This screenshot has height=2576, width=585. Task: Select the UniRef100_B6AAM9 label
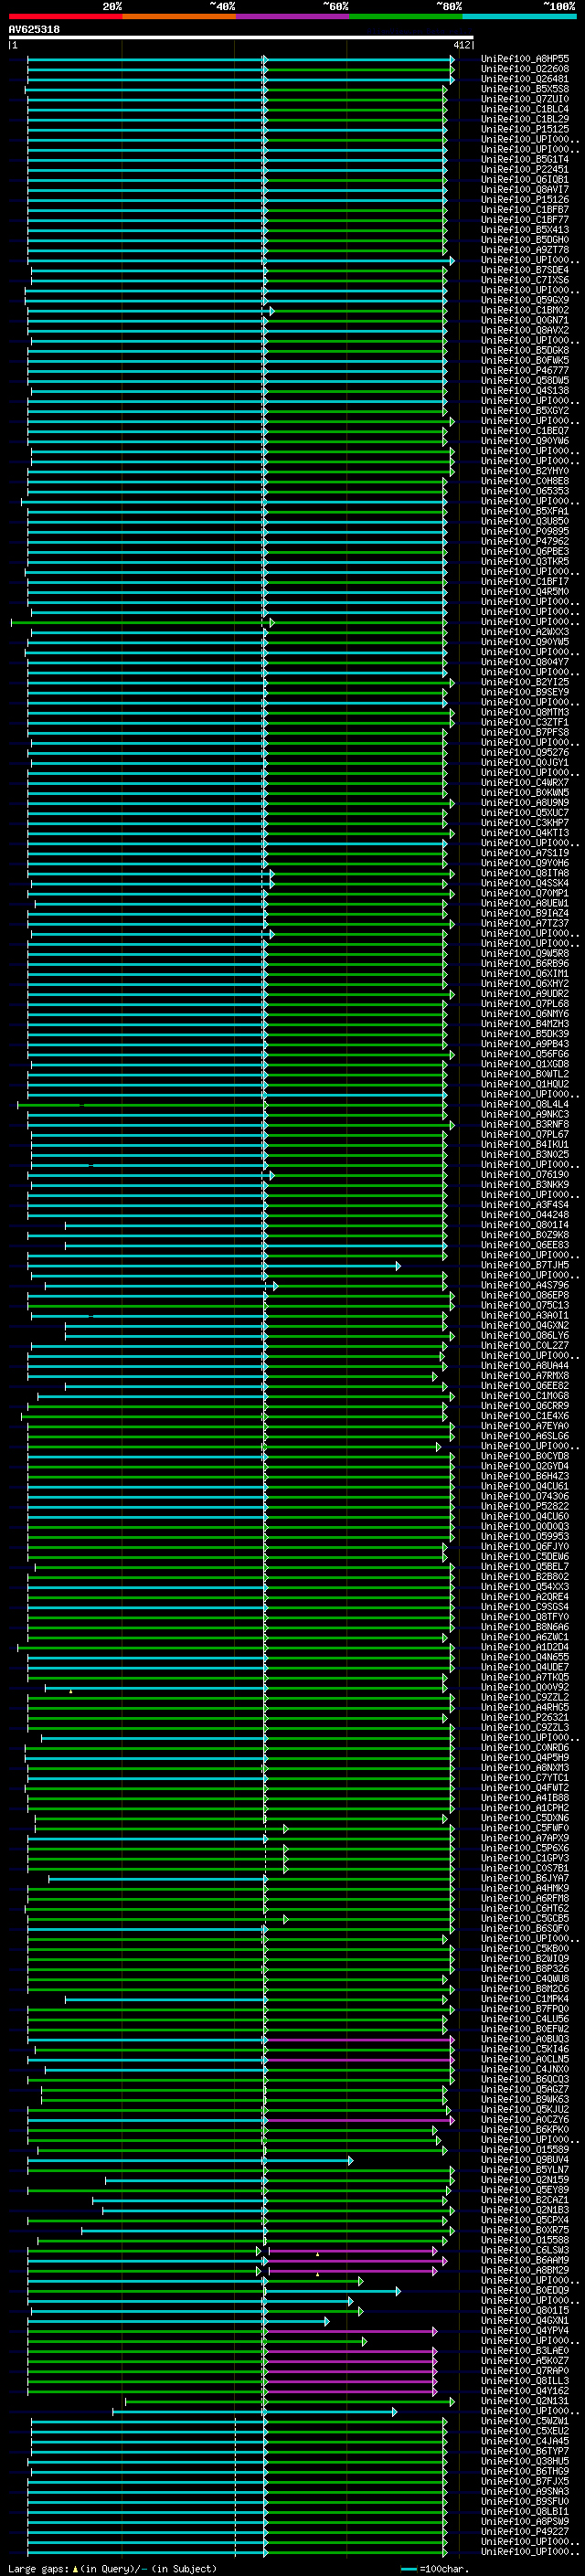point(525,2260)
